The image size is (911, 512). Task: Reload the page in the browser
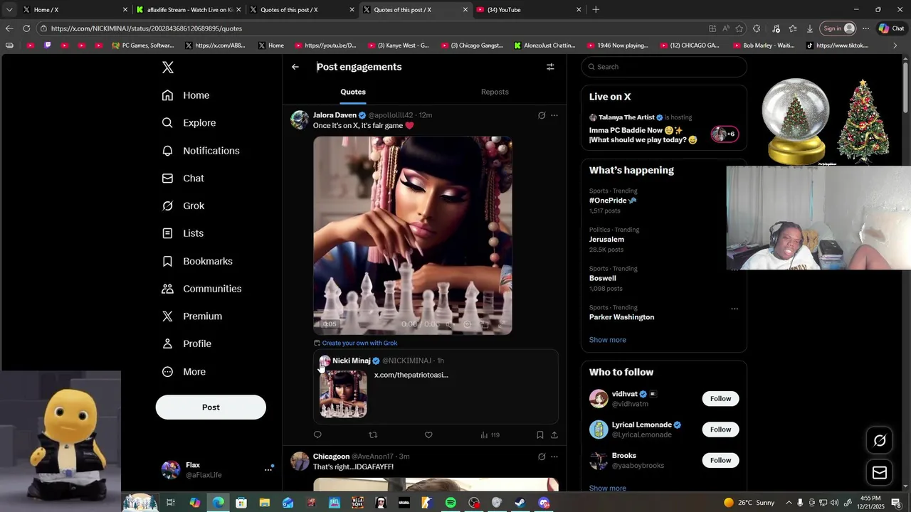(x=26, y=28)
